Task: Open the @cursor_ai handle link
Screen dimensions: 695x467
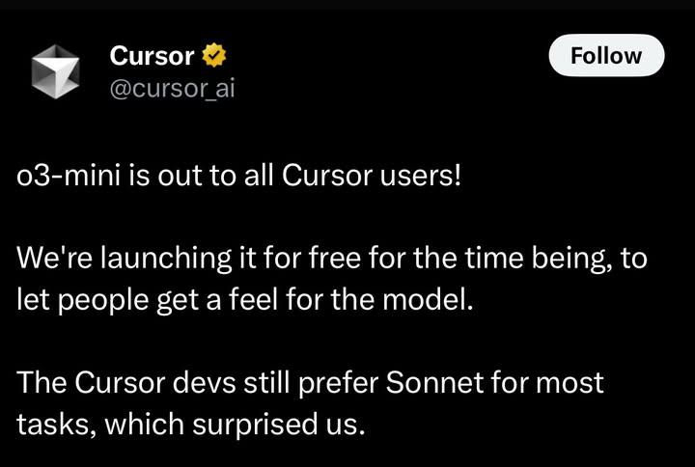Action: 172,89
